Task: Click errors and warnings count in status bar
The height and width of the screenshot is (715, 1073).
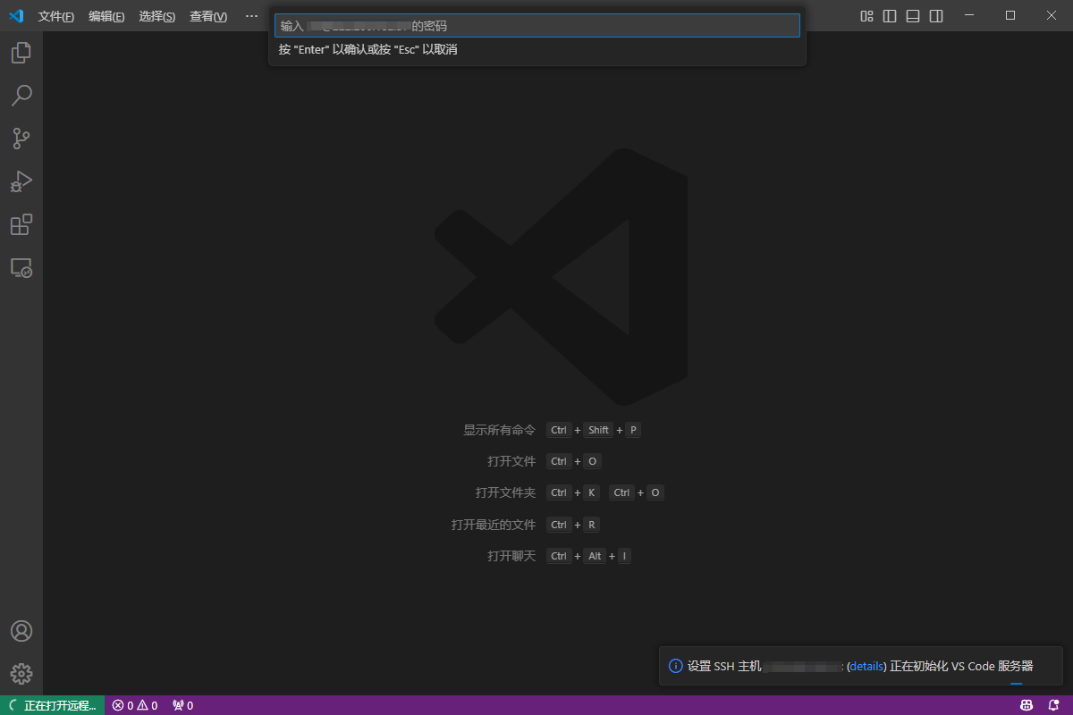Action: 135,705
